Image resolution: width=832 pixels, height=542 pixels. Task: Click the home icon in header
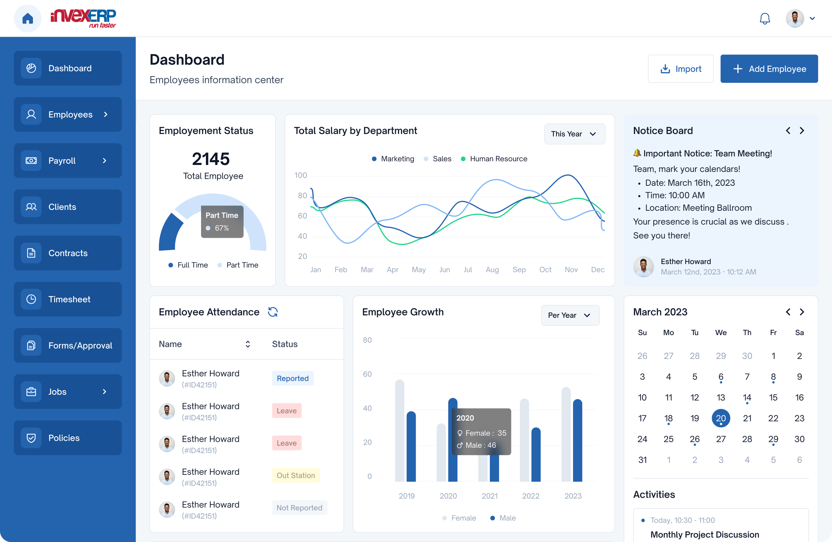pyautogui.click(x=28, y=18)
